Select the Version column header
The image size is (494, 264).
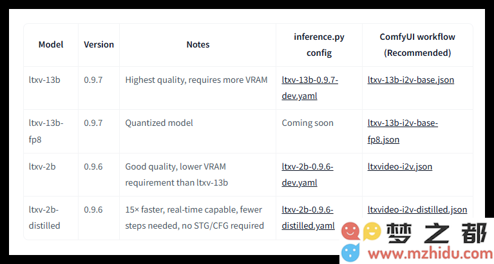tap(99, 44)
